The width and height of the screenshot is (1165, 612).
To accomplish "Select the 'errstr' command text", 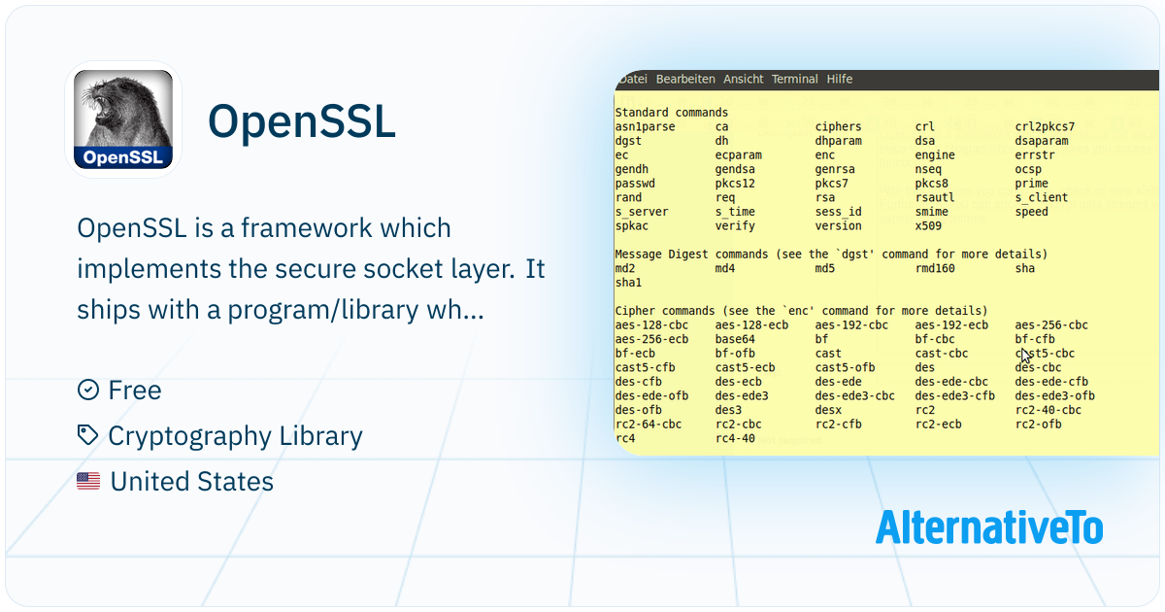I will 1035,154.
